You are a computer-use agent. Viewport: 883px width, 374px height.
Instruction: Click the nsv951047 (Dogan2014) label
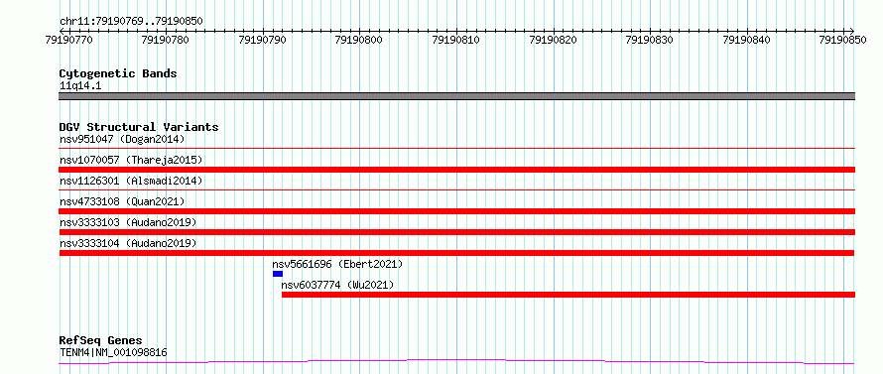pyautogui.click(x=122, y=139)
